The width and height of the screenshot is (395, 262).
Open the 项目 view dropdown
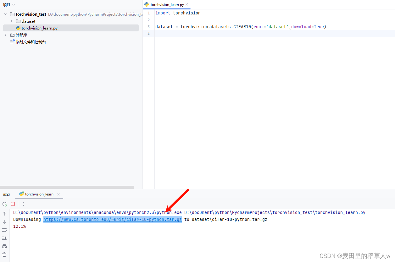coord(9,5)
